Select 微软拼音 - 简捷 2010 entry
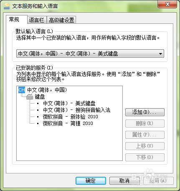 68,123
